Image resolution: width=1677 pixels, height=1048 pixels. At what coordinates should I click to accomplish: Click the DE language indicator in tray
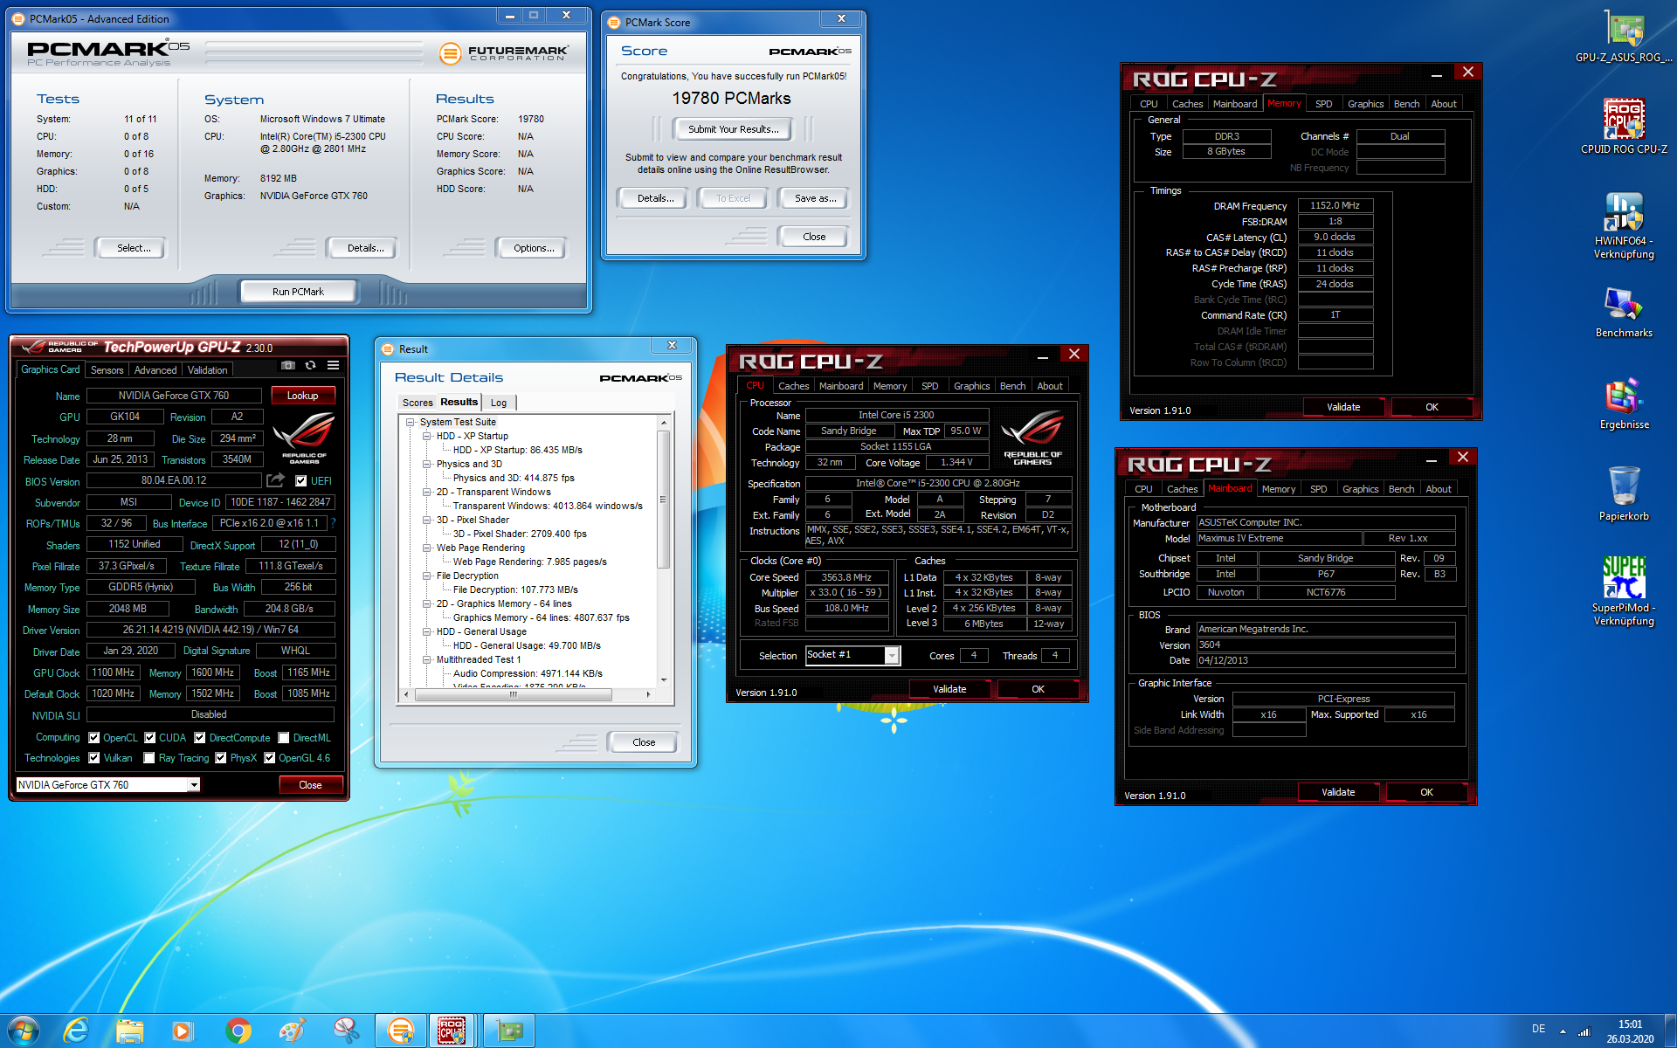tap(1538, 1029)
